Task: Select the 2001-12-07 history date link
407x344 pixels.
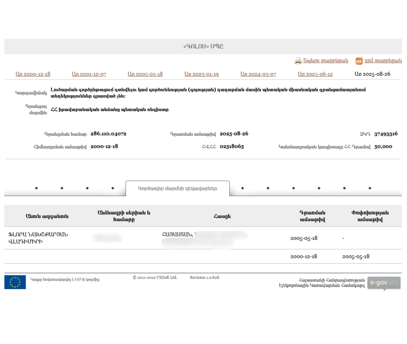Action: coord(89,74)
